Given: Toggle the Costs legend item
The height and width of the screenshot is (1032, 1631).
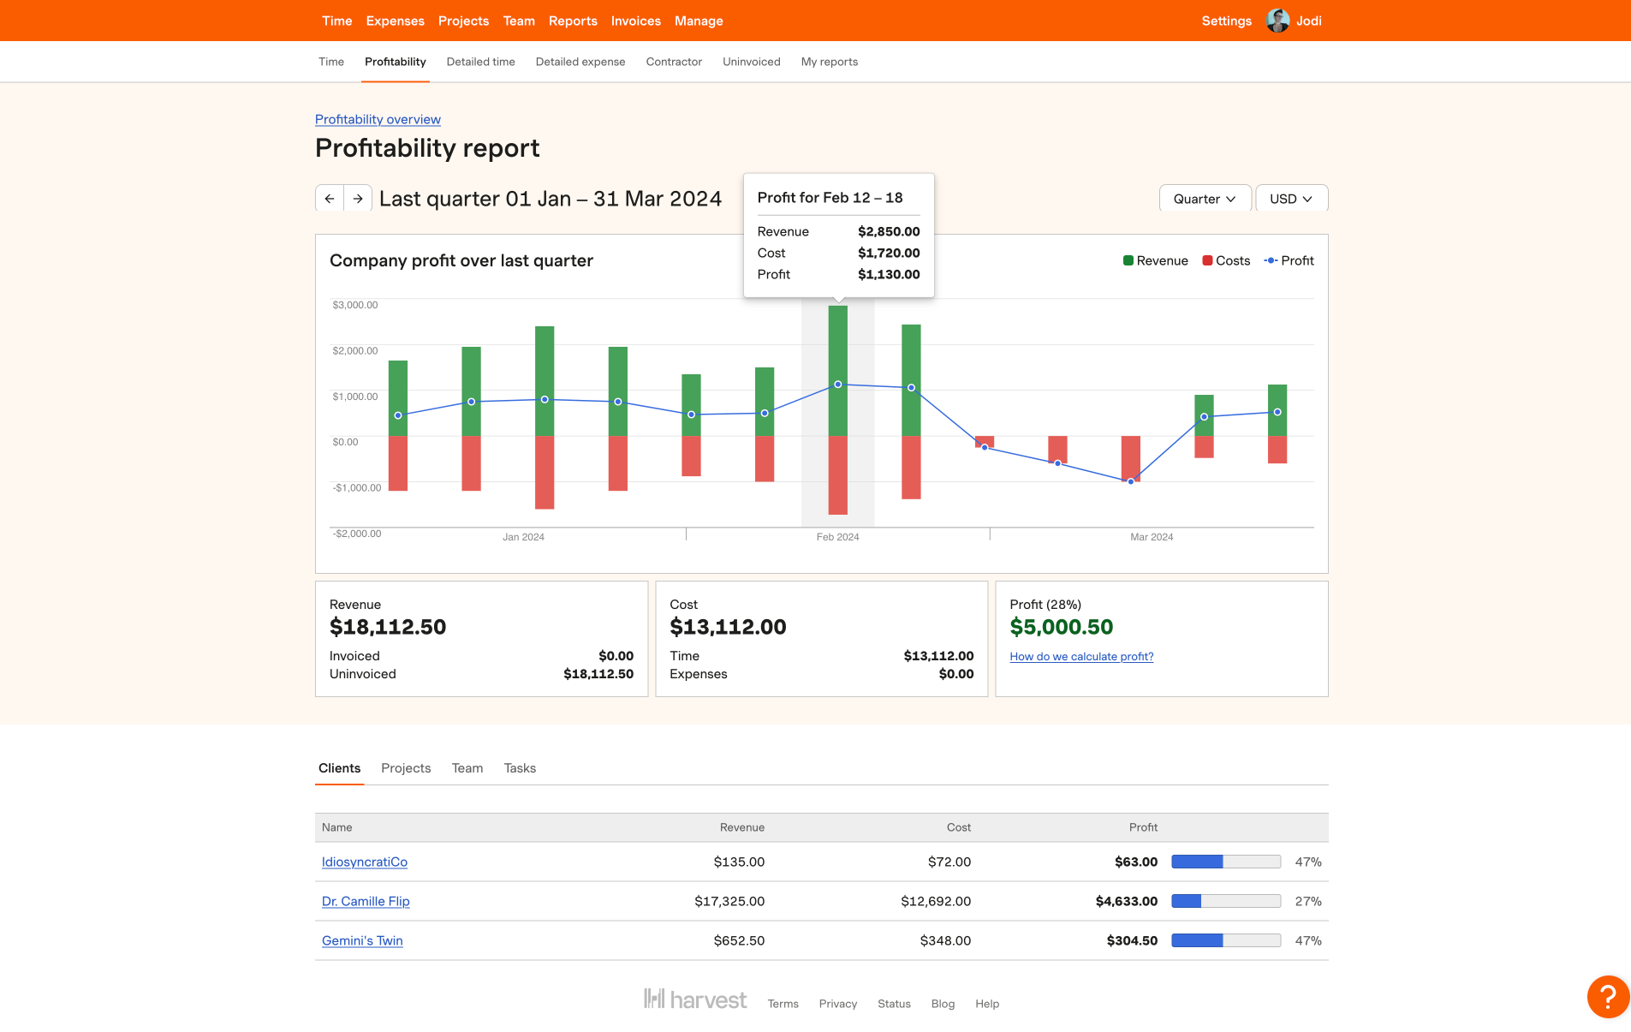Looking at the screenshot, I should tap(1226, 260).
